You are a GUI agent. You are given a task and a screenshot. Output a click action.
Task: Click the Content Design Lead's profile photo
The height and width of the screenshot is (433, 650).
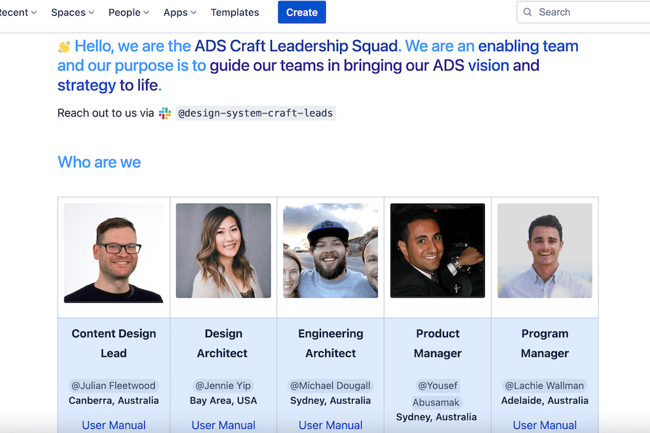click(113, 252)
